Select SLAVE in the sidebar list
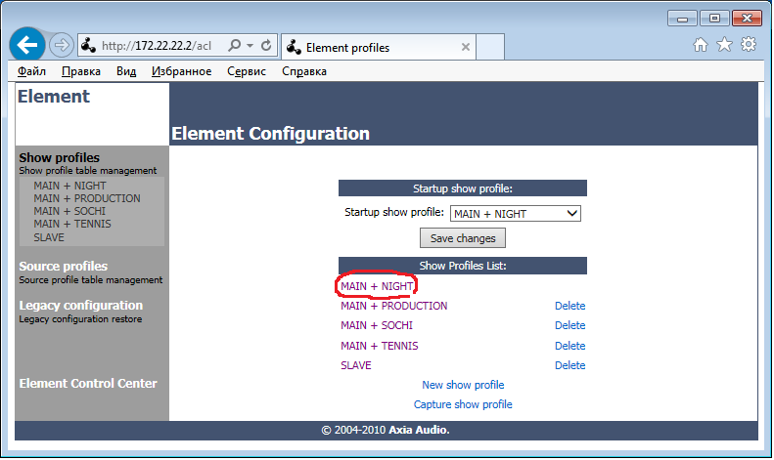The image size is (774, 460). click(x=49, y=237)
